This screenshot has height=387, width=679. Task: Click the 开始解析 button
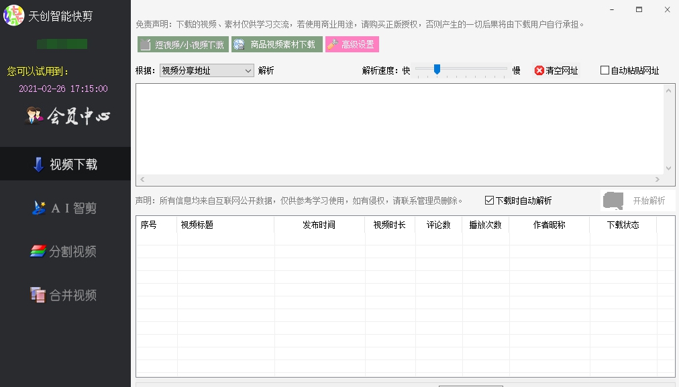point(637,201)
